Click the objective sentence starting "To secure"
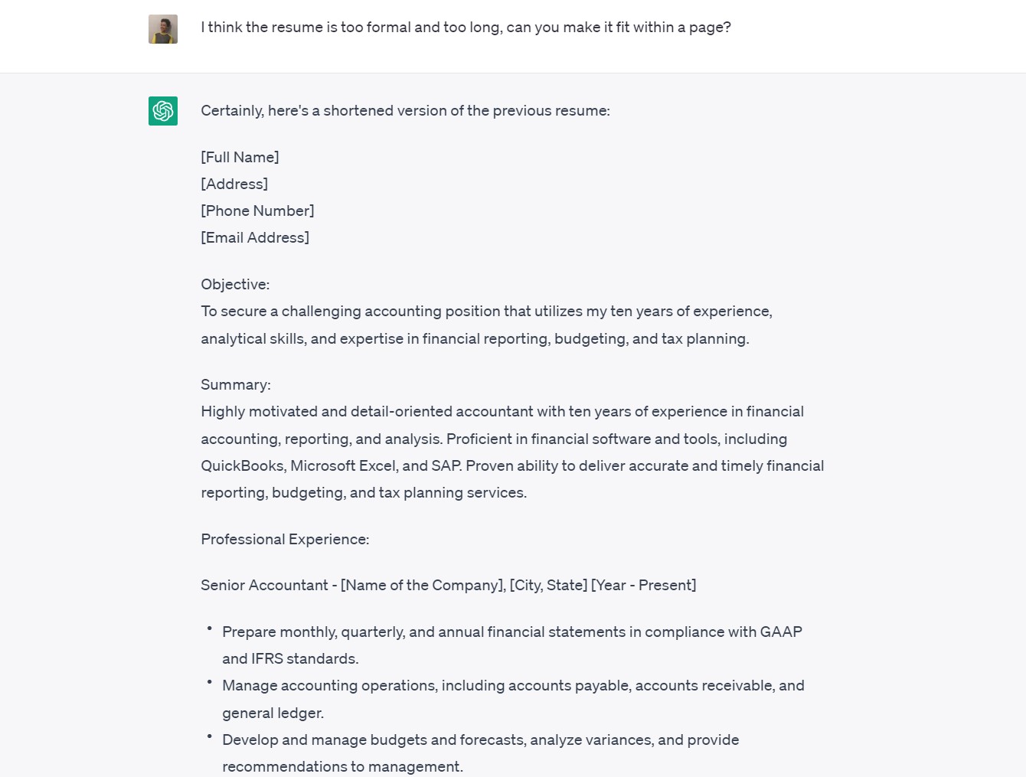 point(486,312)
